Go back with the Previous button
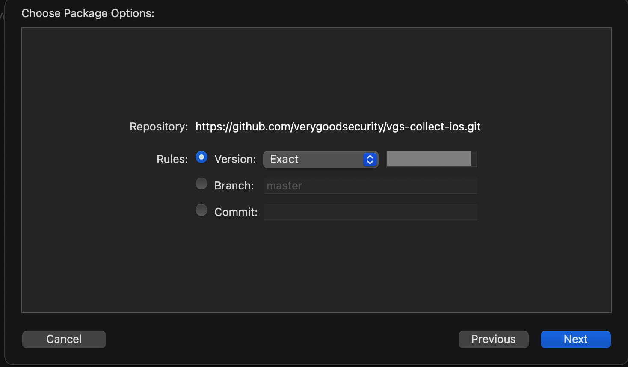Image resolution: width=628 pixels, height=367 pixels. [493, 339]
